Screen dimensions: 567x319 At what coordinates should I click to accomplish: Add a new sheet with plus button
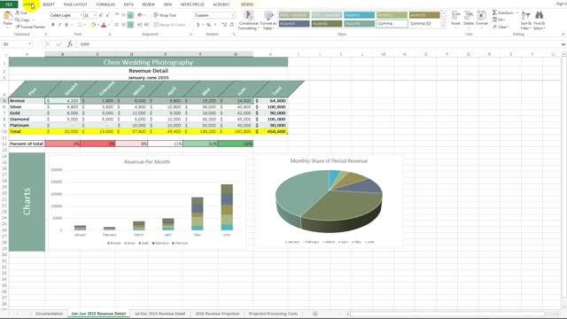[315, 314]
